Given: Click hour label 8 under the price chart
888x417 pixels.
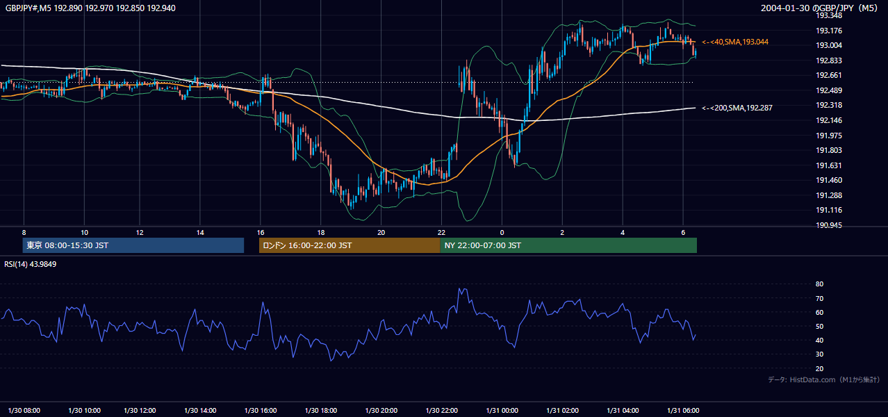Looking at the screenshot, I should click(x=24, y=232).
